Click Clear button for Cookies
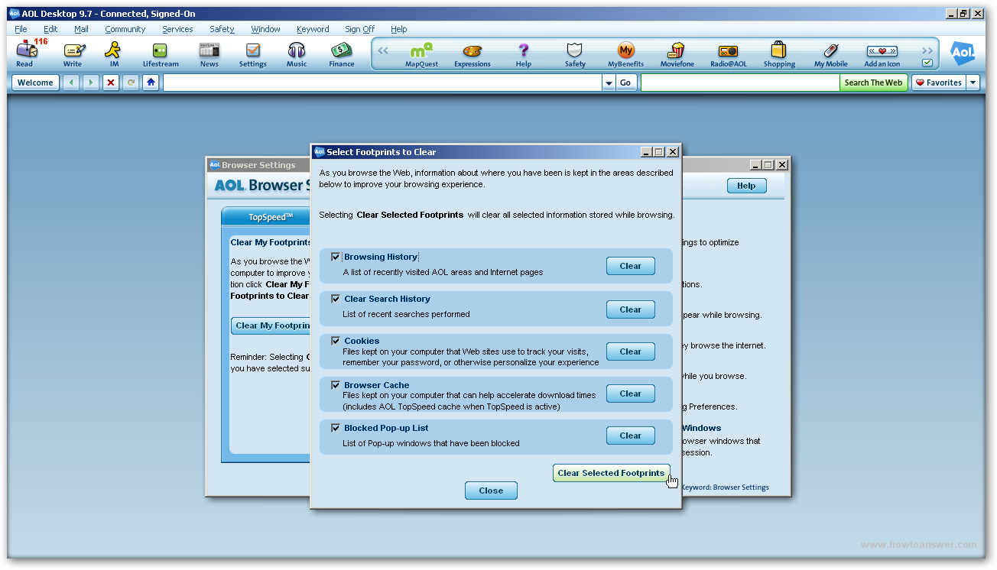The image size is (997, 570). click(631, 351)
